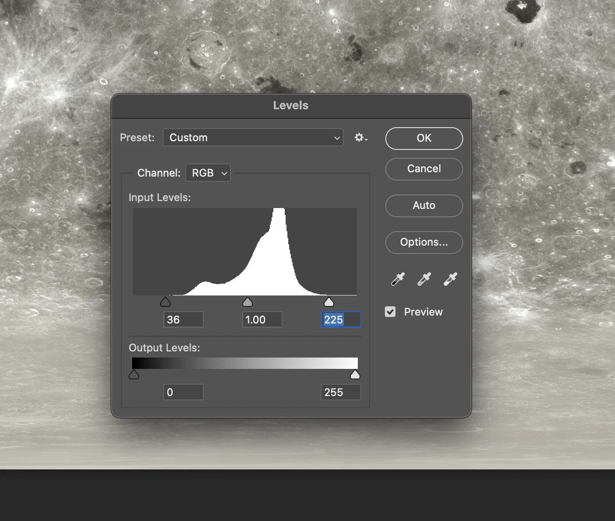The width and height of the screenshot is (615, 521).
Task: Pick the gray point eyedropper
Action: click(x=424, y=279)
